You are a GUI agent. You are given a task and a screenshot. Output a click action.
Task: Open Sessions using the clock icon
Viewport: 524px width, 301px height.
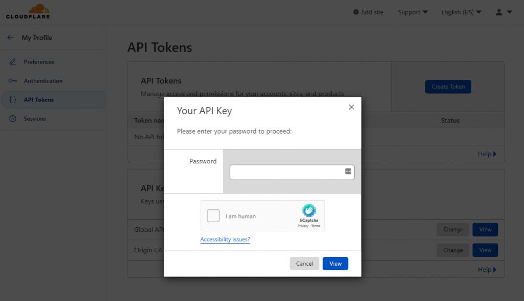pos(12,119)
